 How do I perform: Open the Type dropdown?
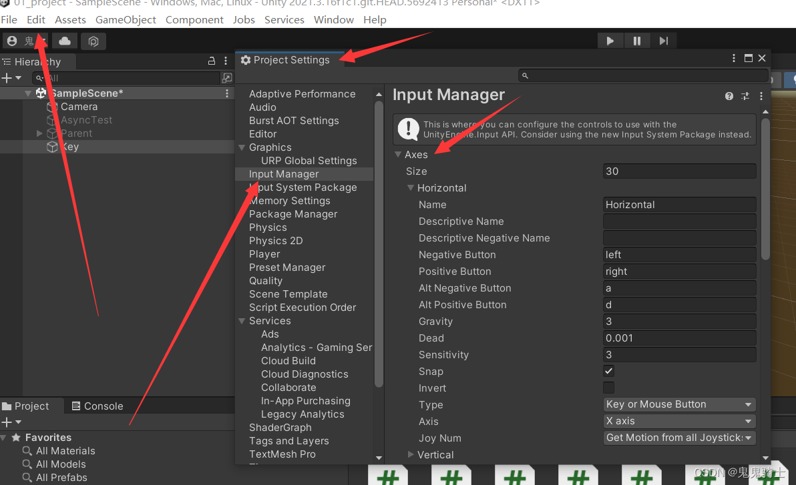679,405
